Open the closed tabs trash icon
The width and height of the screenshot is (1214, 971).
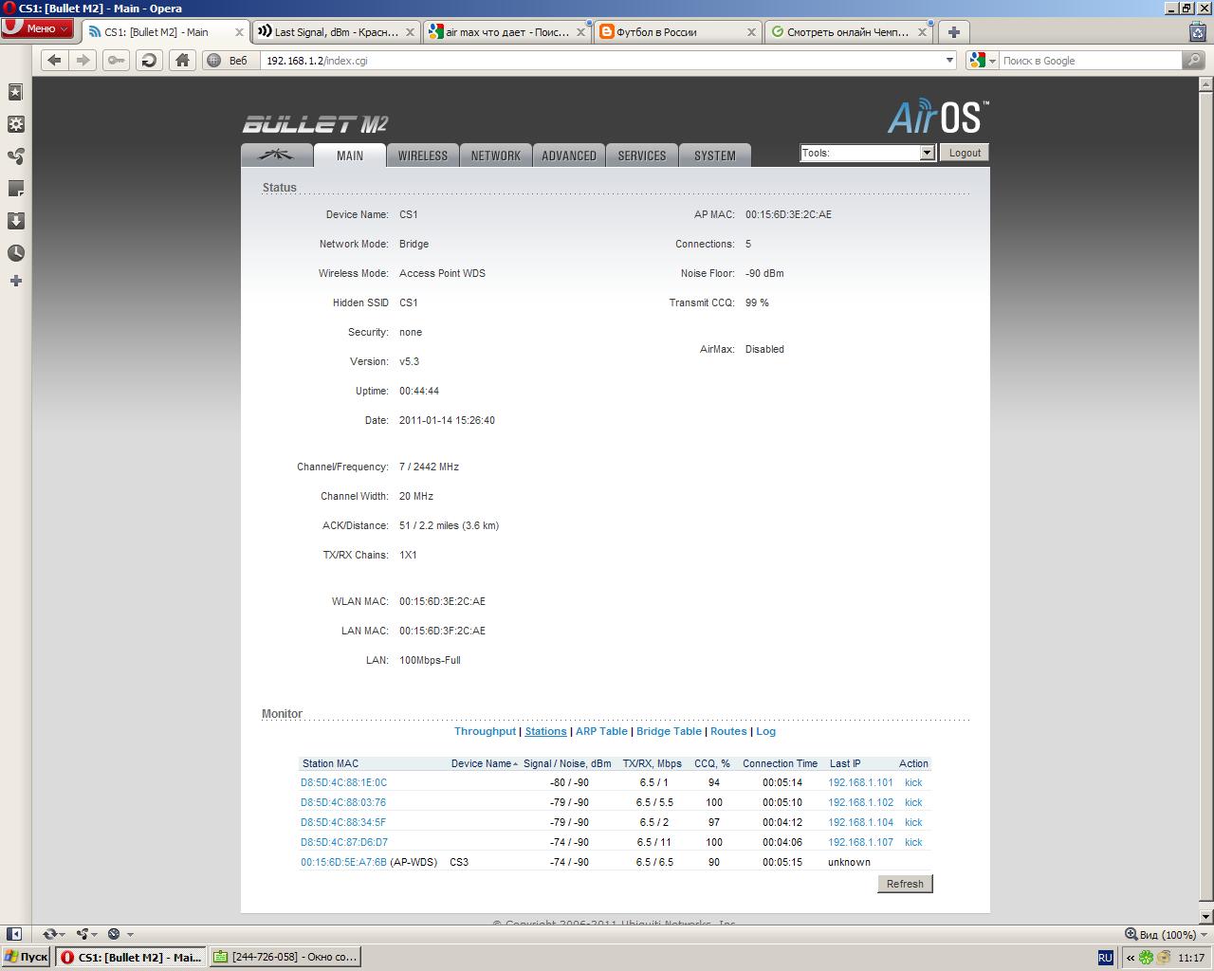click(x=1198, y=31)
